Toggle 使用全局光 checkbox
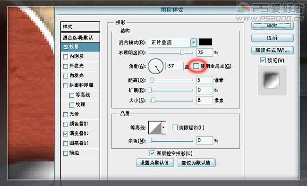The height and width of the screenshot is (186, 307). [196, 66]
